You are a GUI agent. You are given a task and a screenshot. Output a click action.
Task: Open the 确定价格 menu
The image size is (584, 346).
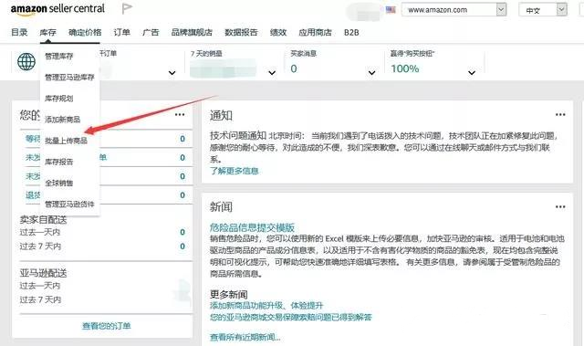85,32
